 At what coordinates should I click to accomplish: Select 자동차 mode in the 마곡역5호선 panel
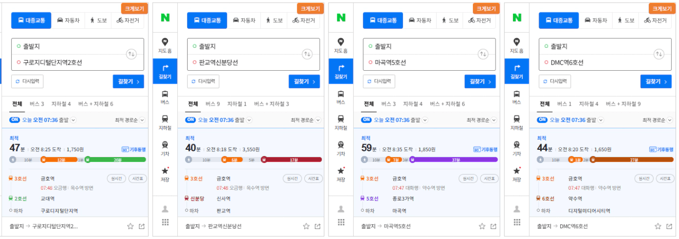click(x=419, y=21)
